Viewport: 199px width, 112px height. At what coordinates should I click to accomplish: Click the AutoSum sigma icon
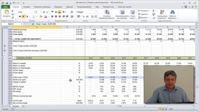click(x=153, y=11)
